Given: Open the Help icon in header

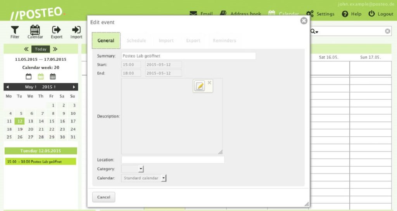Looking at the screenshot, I should (345, 14).
